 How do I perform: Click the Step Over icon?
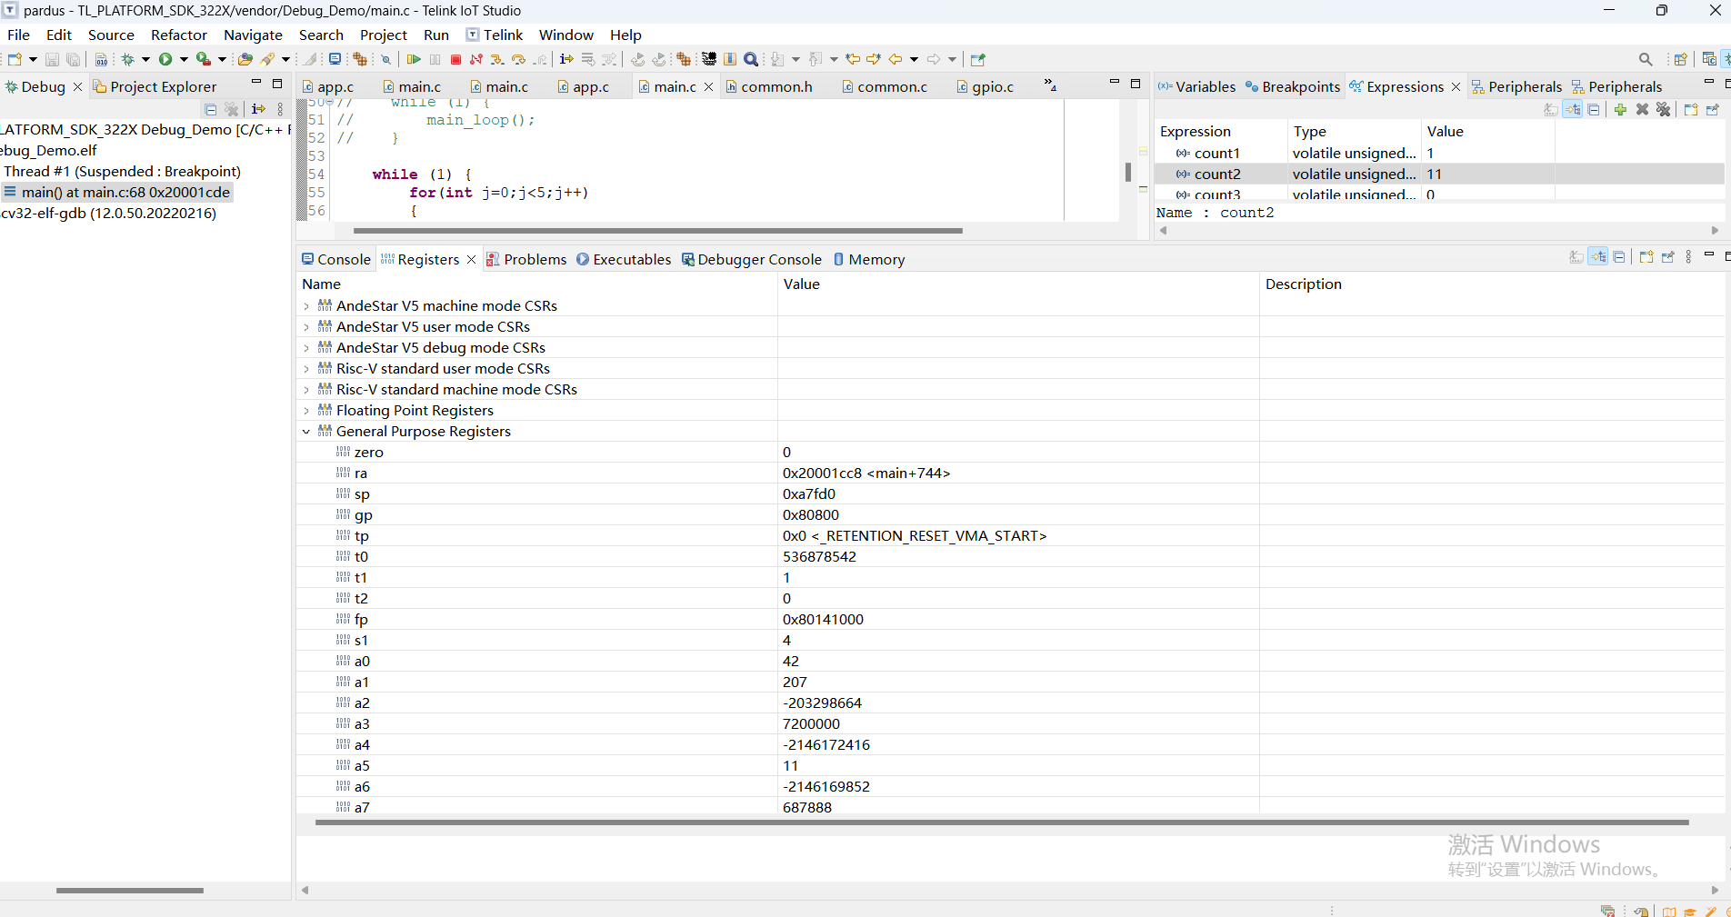pyautogui.click(x=519, y=59)
